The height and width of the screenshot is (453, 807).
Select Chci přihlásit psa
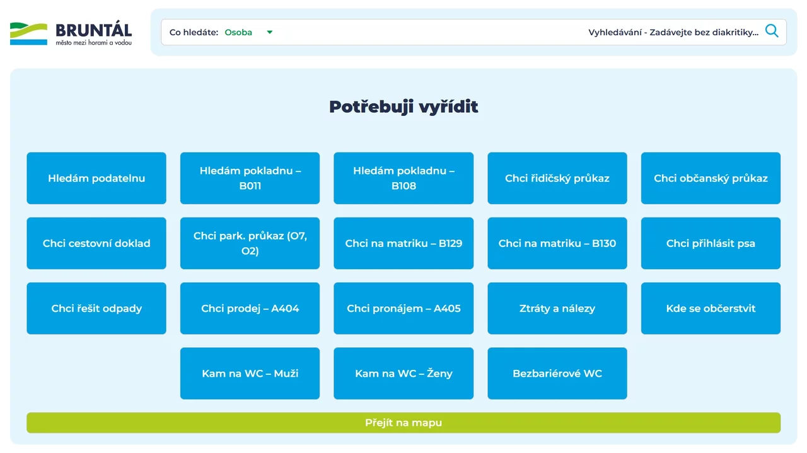point(711,243)
